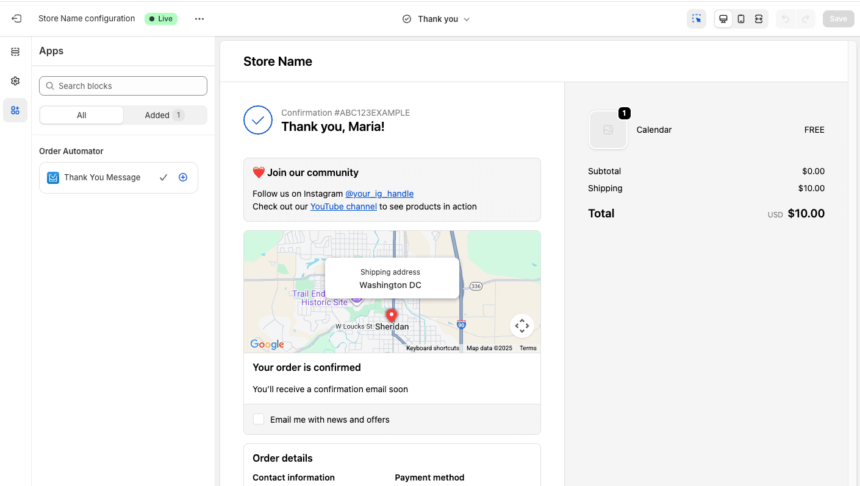This screenshot has width=860, height=486.
Task: Switch to fullscreen preview icon
Action: (759, 19)
